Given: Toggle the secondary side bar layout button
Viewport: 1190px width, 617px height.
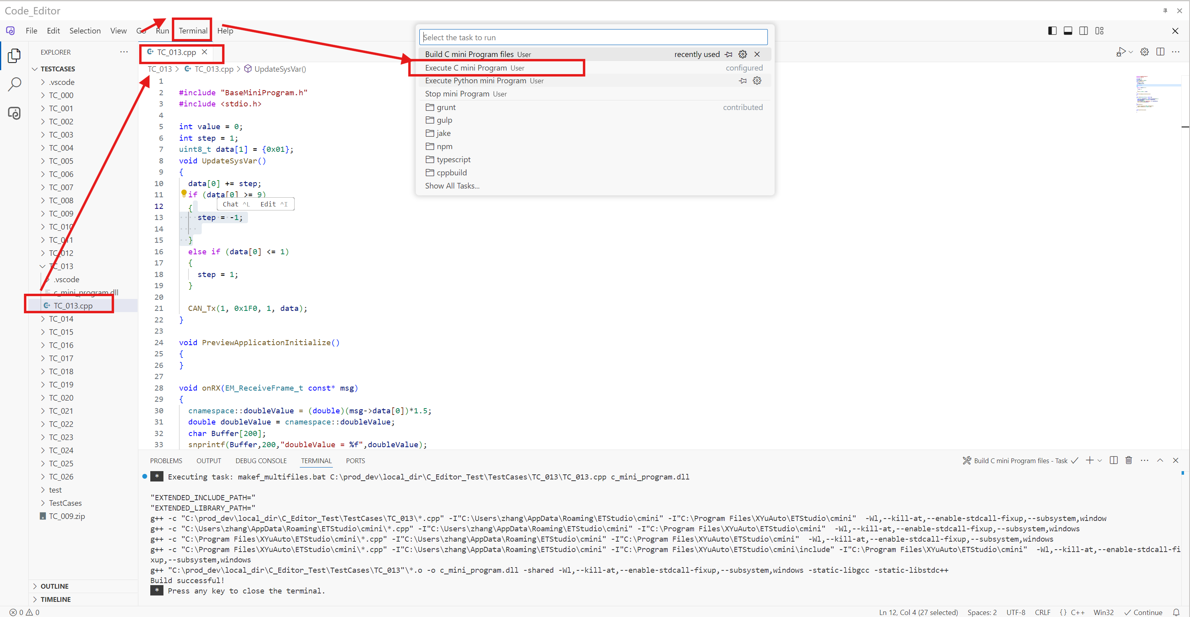Looking at the screenshot, I should pyautogui.click(x=1083, y=31).
